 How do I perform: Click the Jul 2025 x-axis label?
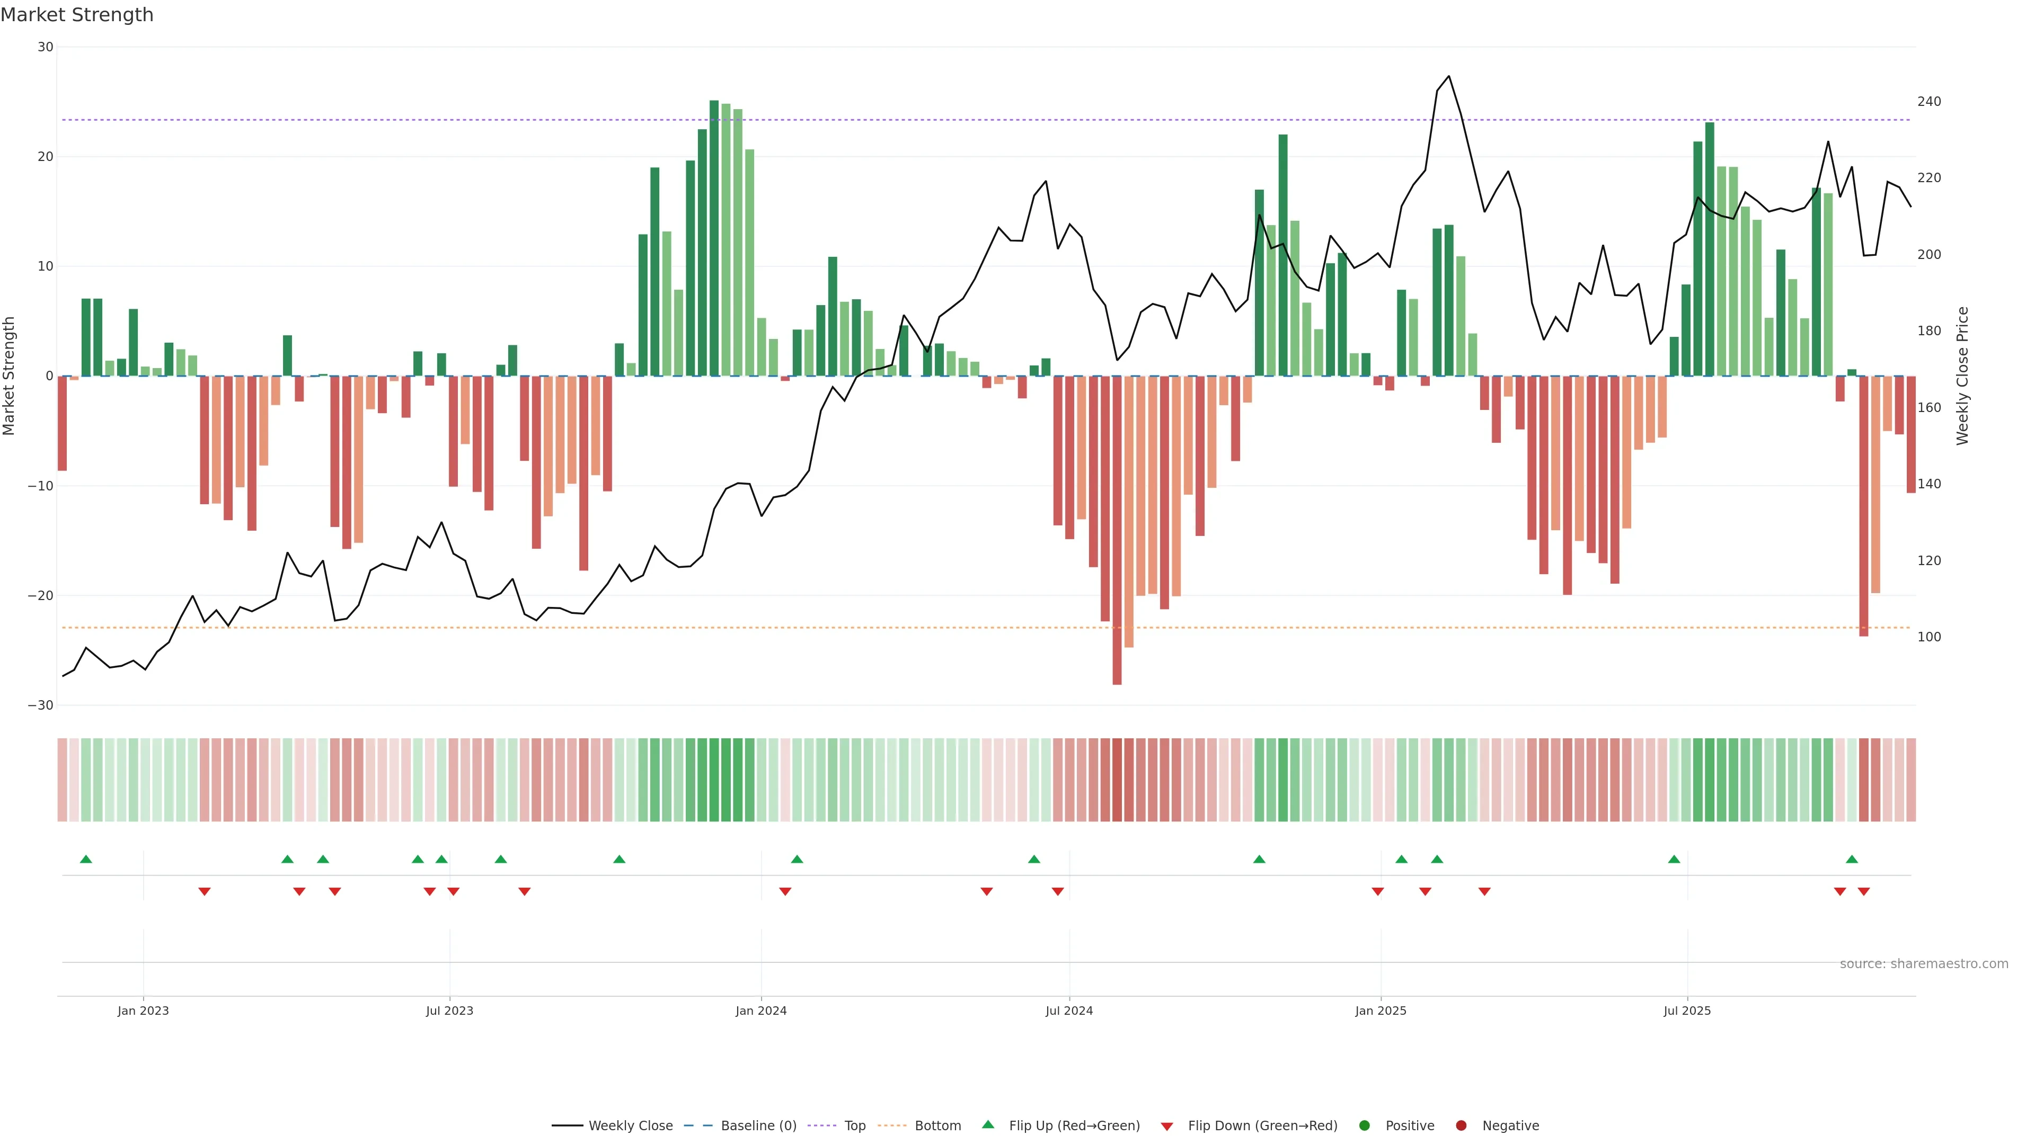tap(1687, 1011)
